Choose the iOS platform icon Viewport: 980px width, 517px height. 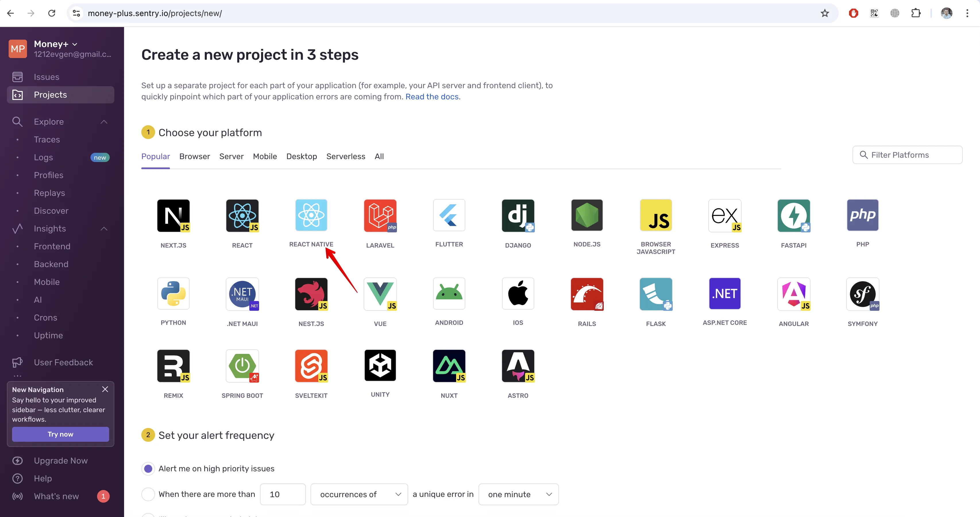coord(518,294)
